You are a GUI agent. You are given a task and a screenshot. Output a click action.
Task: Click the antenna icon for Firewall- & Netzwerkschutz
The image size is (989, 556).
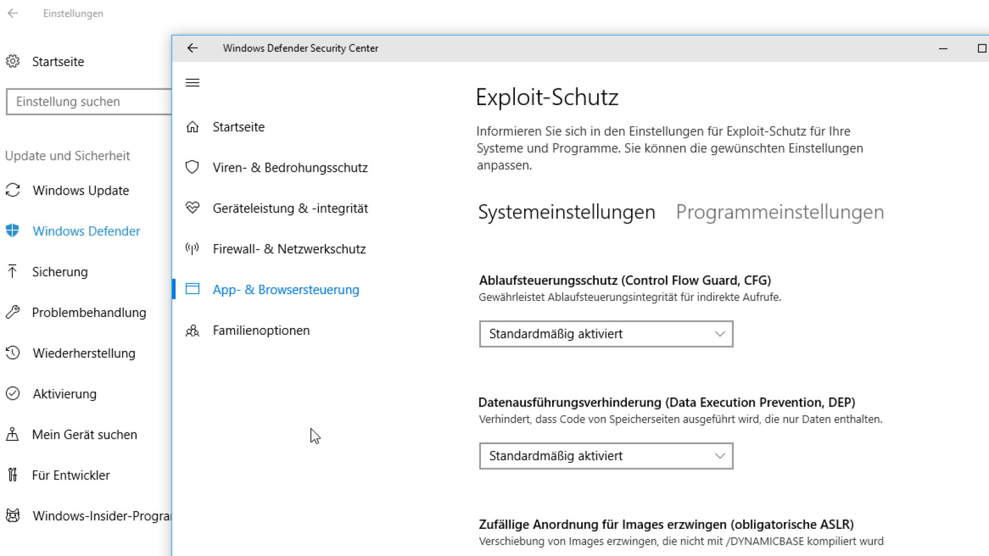pyautogui.click(x=192, y=249)
